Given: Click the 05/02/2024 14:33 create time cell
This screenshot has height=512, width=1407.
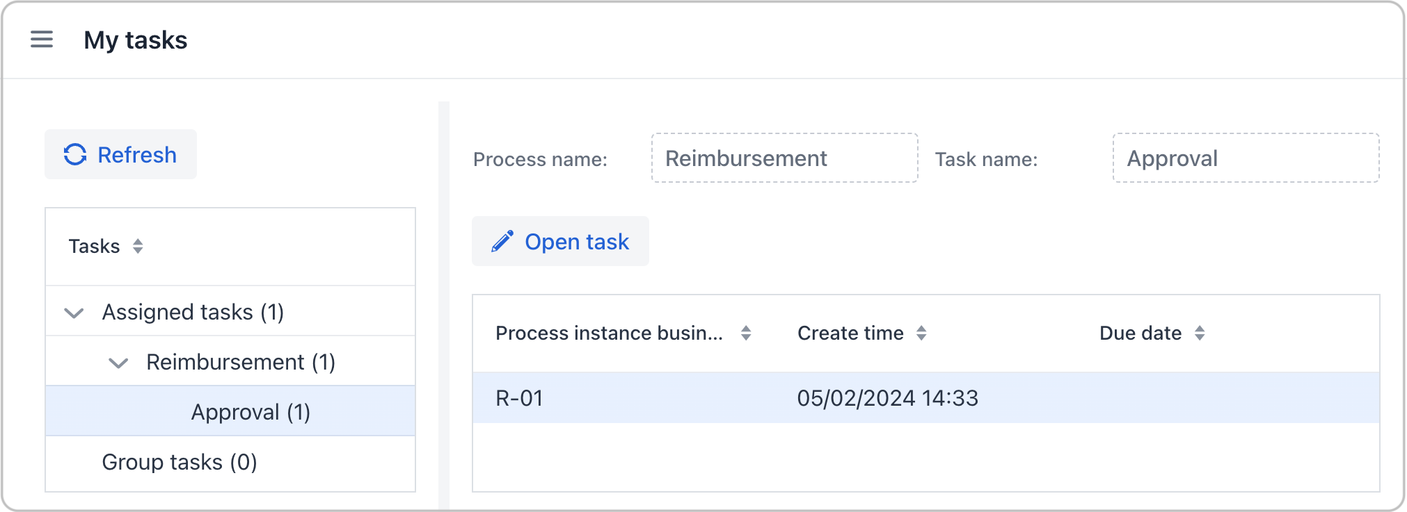Looking at the screenshot, I should (x=887, y=398).
